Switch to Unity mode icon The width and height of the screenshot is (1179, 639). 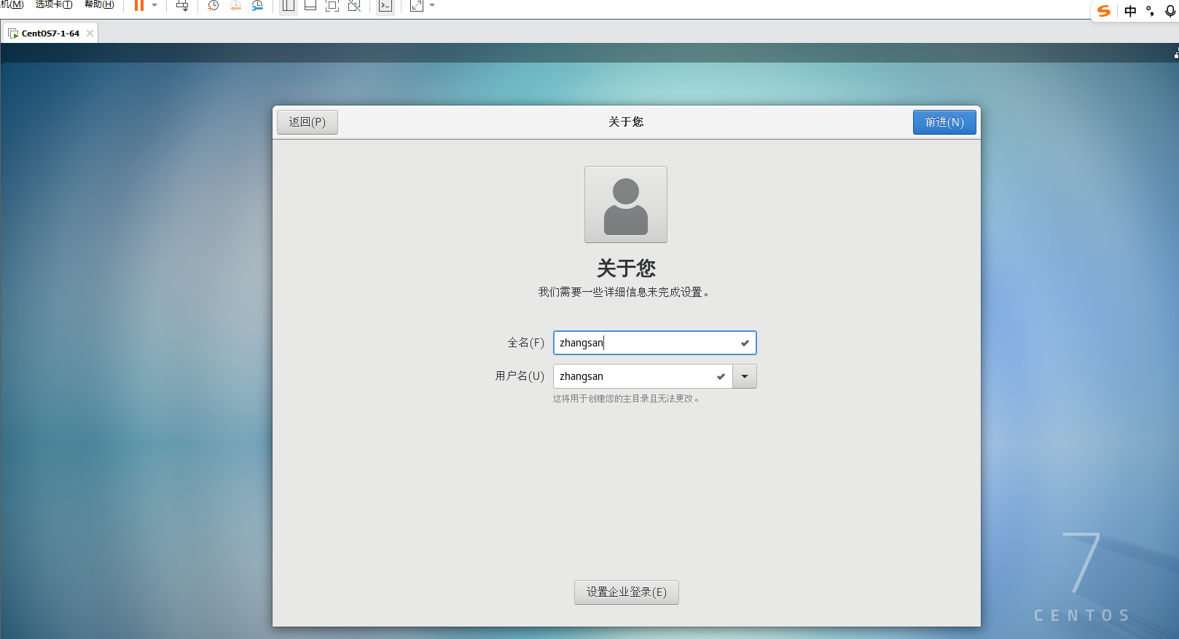354,6
